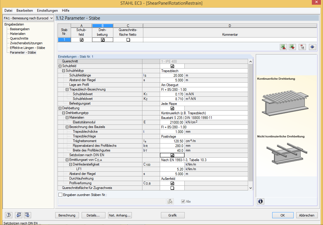
Task: Toggle the Schubfeld checkbox in column A
Action: click(81, 40)
